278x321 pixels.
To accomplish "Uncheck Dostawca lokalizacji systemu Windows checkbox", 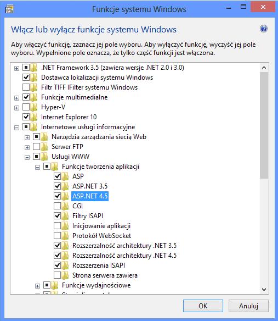I will (x=26, y=77).
